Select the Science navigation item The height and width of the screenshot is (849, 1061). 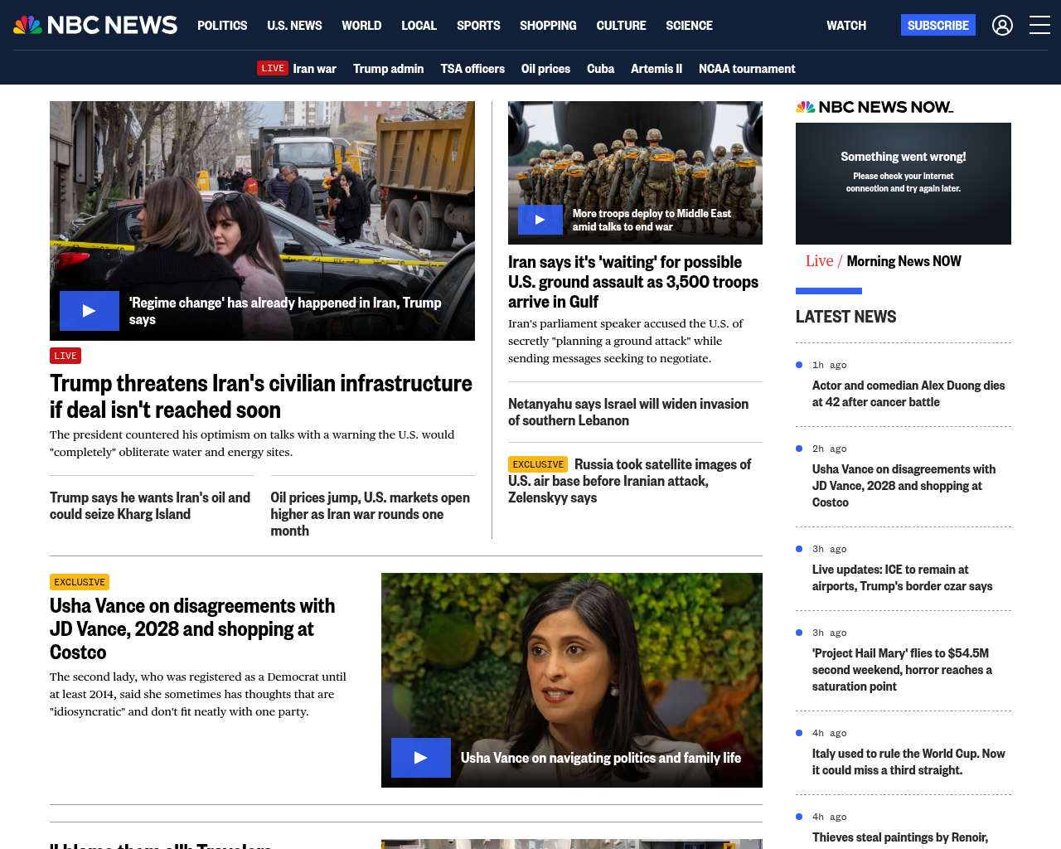tap(689, 26)
